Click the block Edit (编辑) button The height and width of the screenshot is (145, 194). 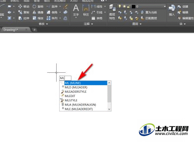click(183, 12)
